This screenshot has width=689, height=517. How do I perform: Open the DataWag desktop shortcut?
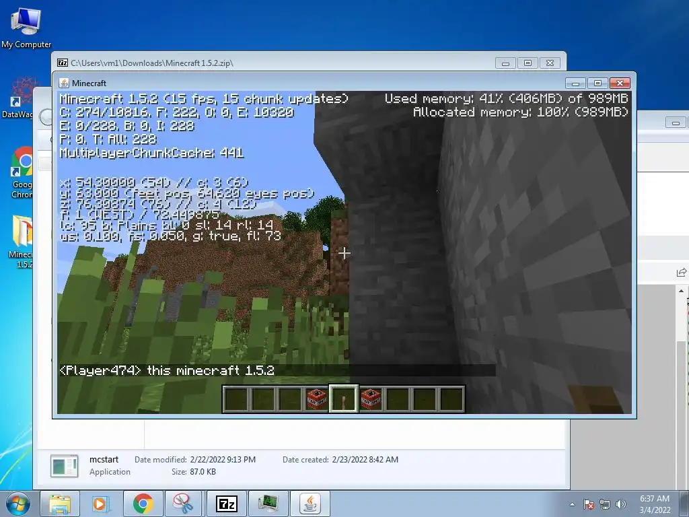17,98
